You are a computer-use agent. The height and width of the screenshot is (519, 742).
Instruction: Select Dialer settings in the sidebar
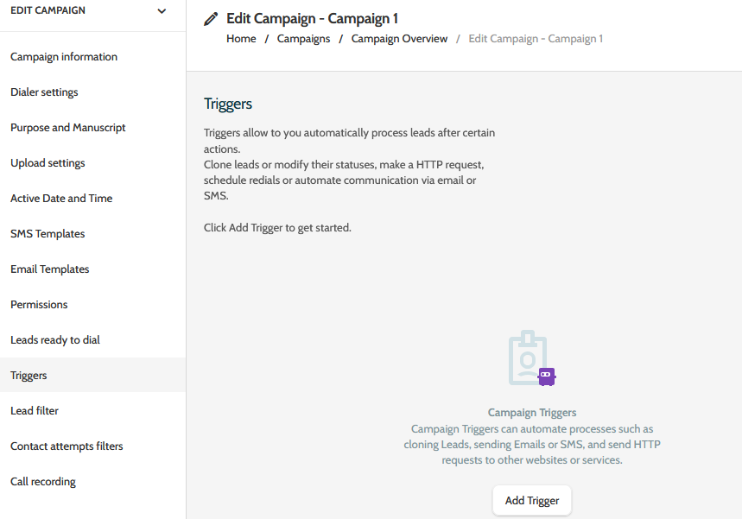[x=46, y=92]
